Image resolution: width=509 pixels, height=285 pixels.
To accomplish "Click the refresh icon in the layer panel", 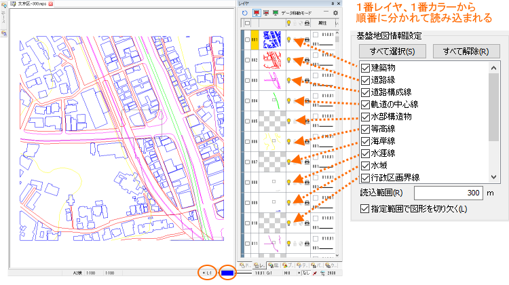I will (244, 13).
